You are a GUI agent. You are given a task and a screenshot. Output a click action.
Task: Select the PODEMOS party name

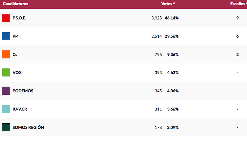(x=23, y=91)
